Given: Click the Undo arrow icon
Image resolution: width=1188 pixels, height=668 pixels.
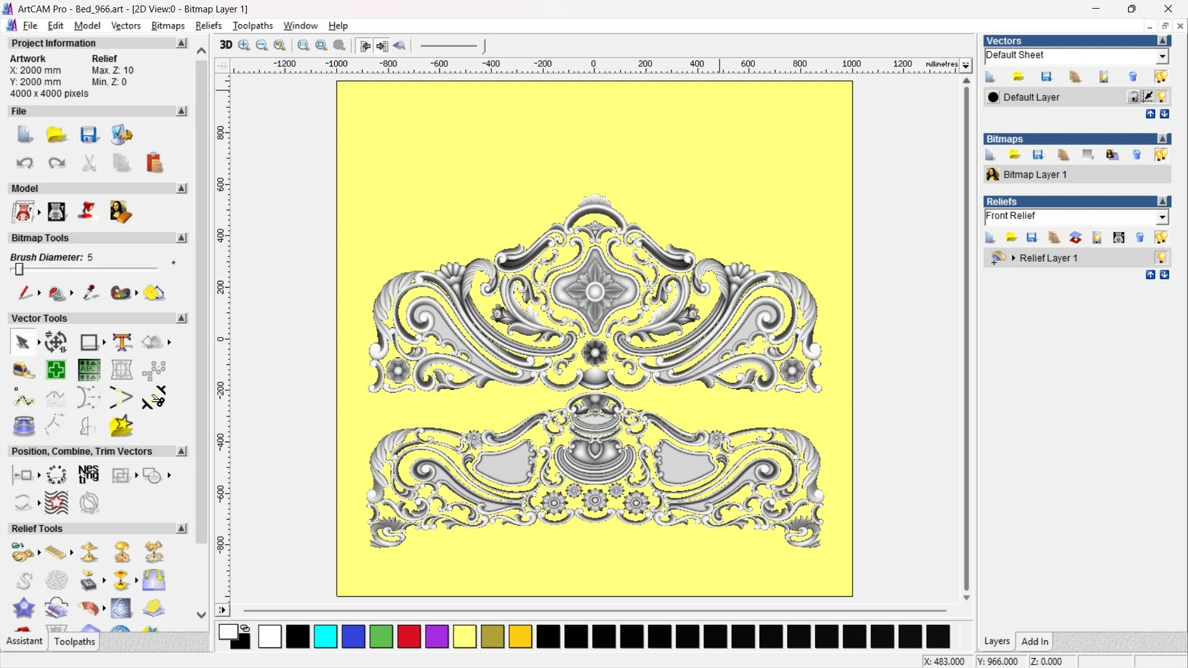Looking at the screenshot, I should coord(25,163).
